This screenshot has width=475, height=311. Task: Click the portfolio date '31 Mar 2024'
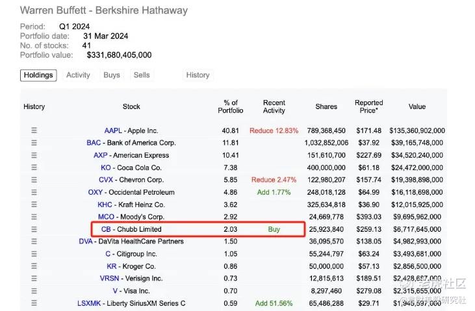click(x=106, y=36)
